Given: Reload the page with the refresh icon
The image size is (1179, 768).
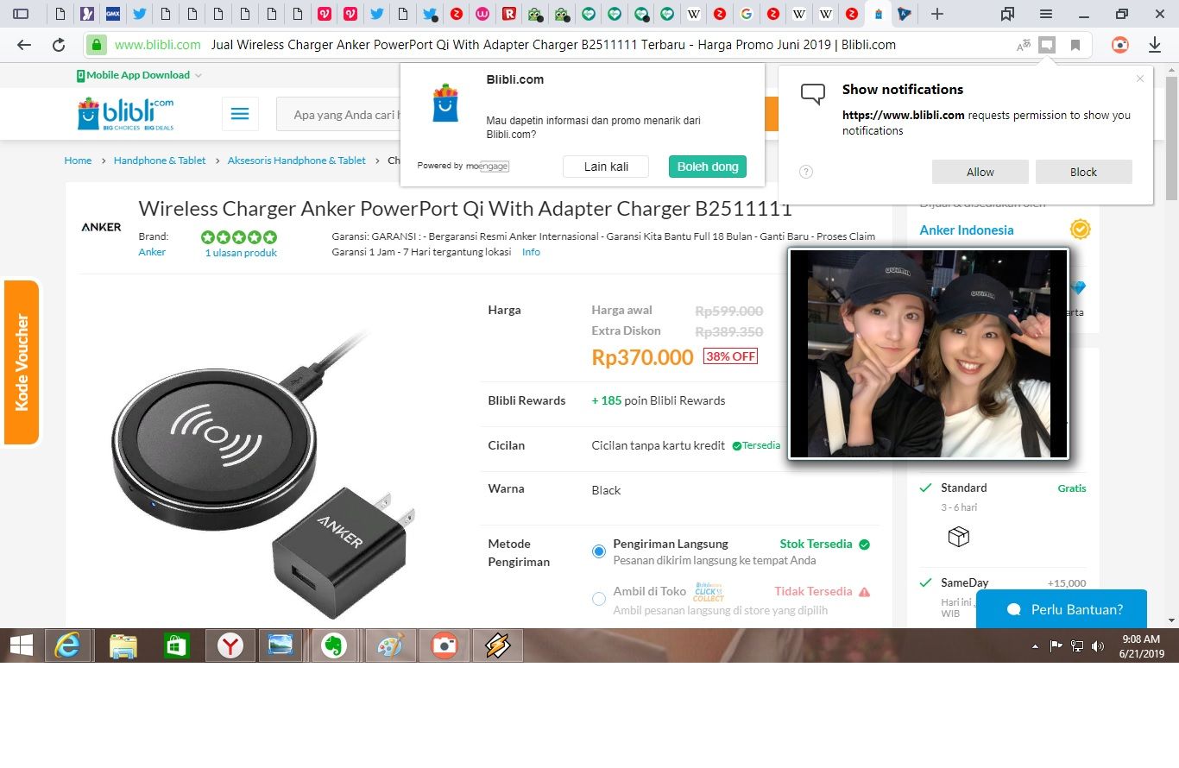Looking at the screenshot, I should coord(59,45).
